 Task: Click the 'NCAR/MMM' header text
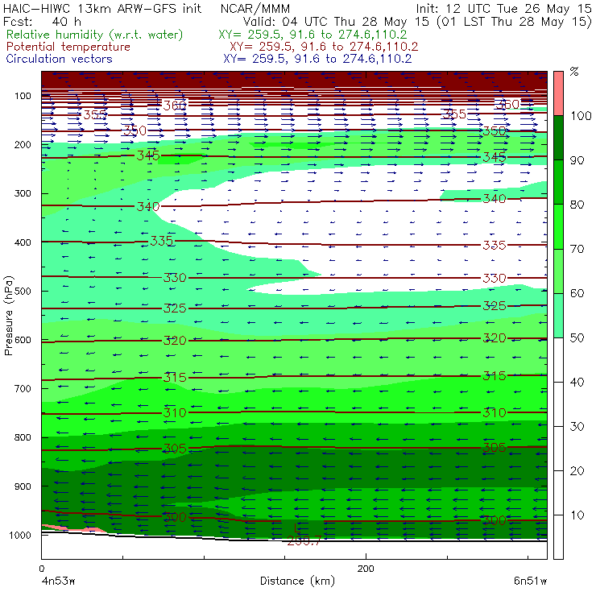(x=255, y=8)
